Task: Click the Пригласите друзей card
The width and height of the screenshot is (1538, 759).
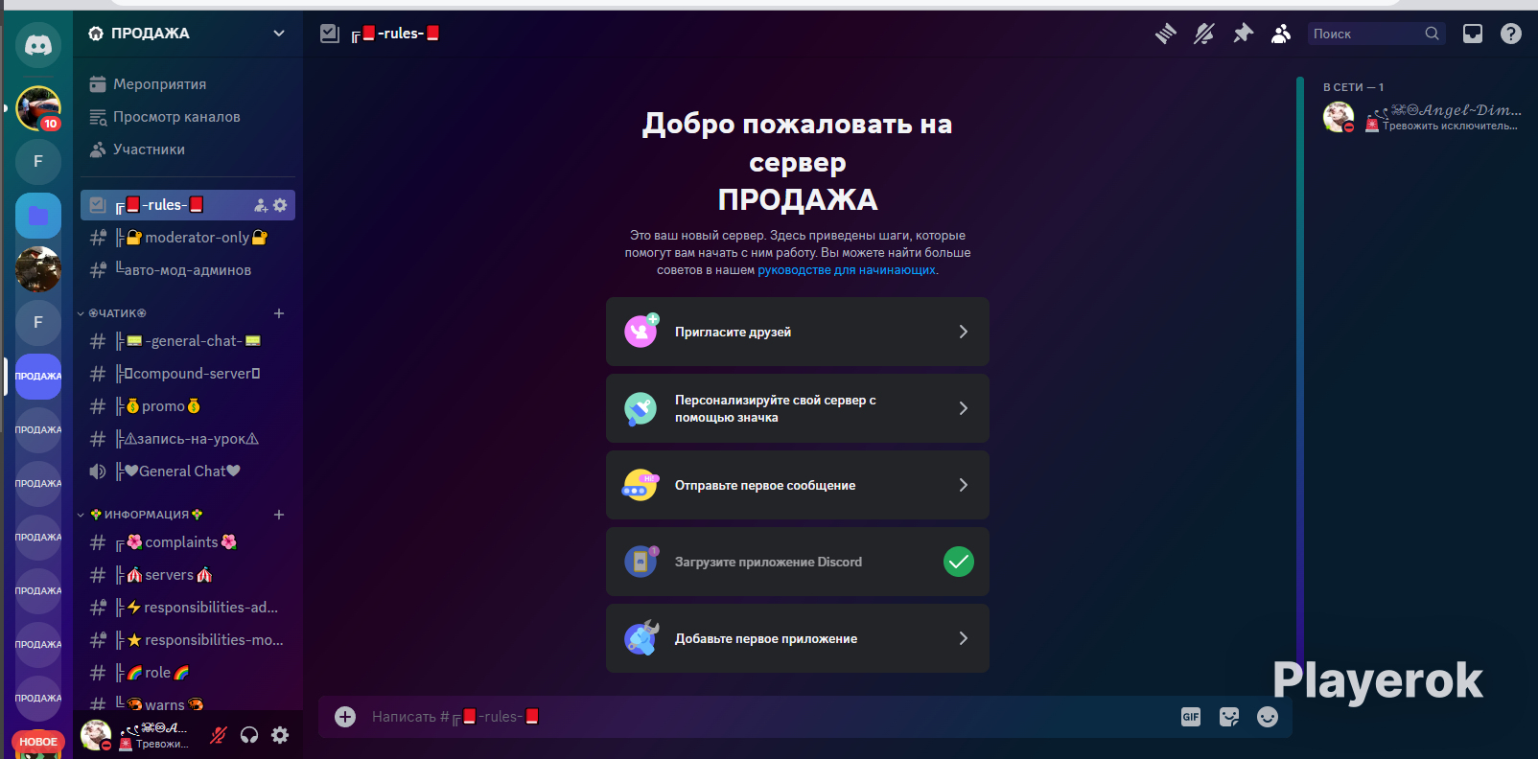Action: coord(798,332)
